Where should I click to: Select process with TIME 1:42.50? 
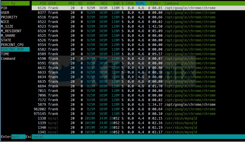click(x=138, y=26)
